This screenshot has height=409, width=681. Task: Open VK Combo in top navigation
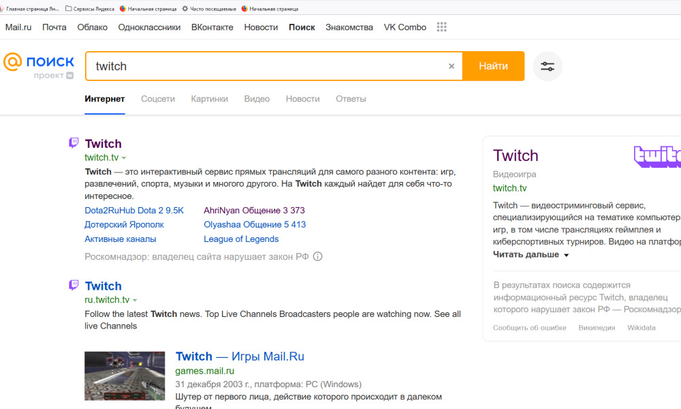pyautogui.click(x=405, y=27)
